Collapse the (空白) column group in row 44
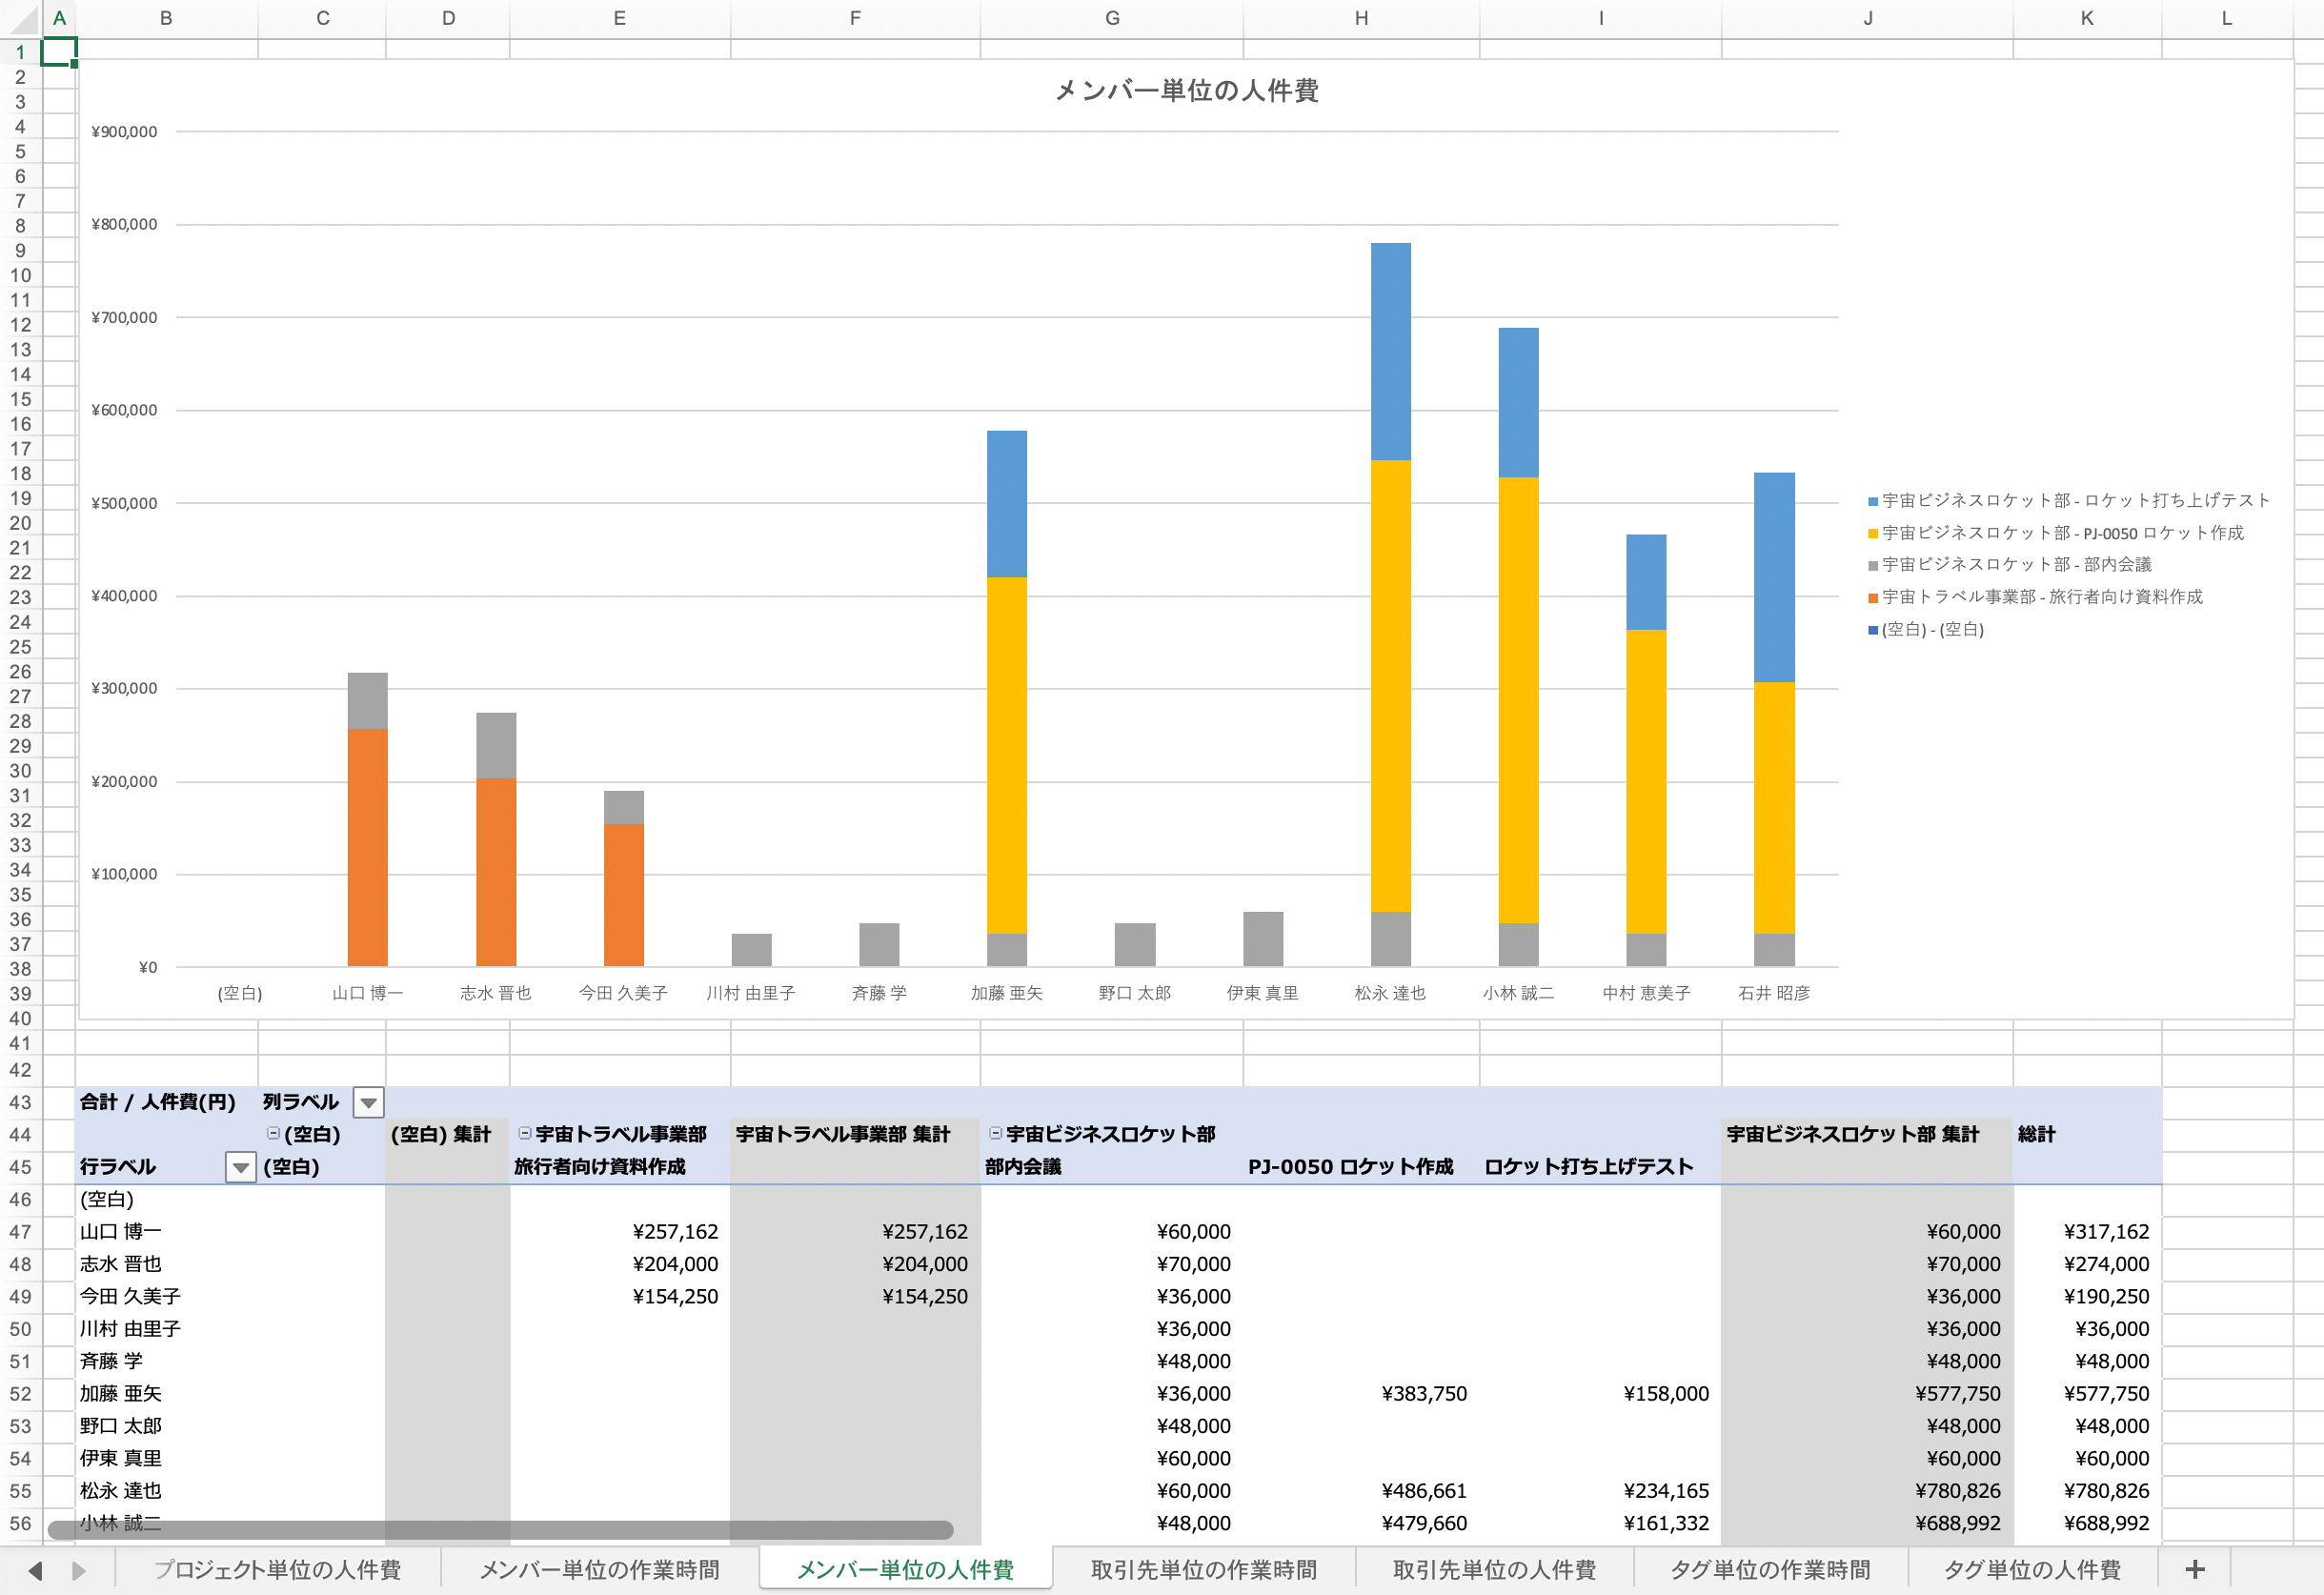Viewport: 2324px width, 1595px height. click(x=273, y=1133)
